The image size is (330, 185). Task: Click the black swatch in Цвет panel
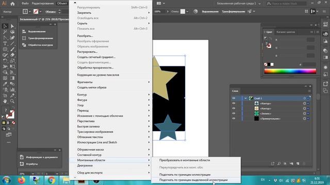[269, 64]
